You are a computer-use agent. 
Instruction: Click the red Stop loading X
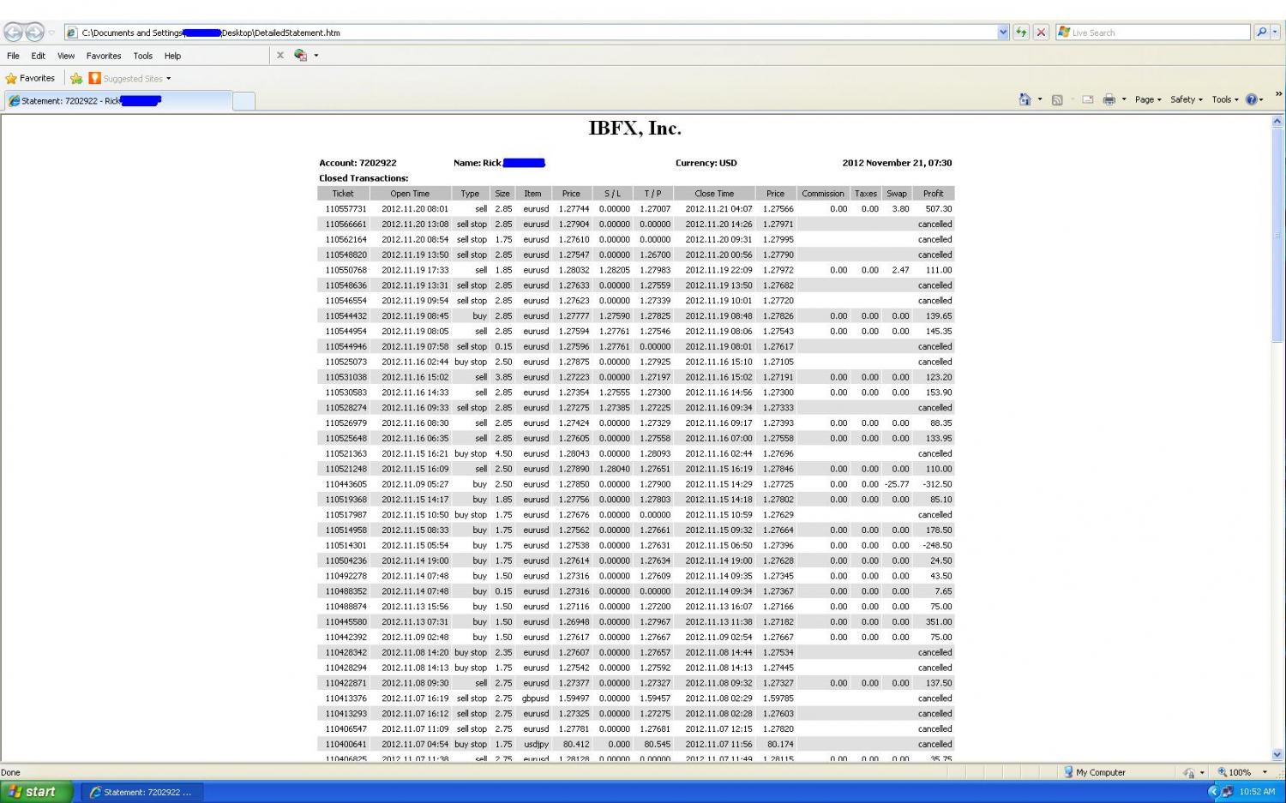tap(1041, 33)
